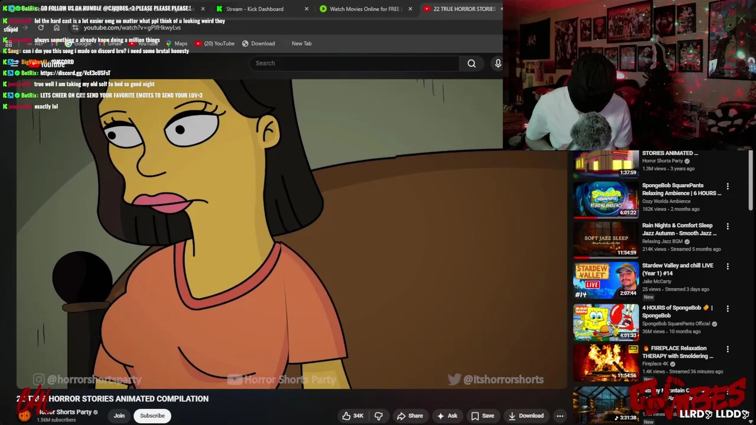Image resolution: width=756 pixels, height=425 pixels.
Task: Open the Google bookmark
Action: click(x=79, y=43)
